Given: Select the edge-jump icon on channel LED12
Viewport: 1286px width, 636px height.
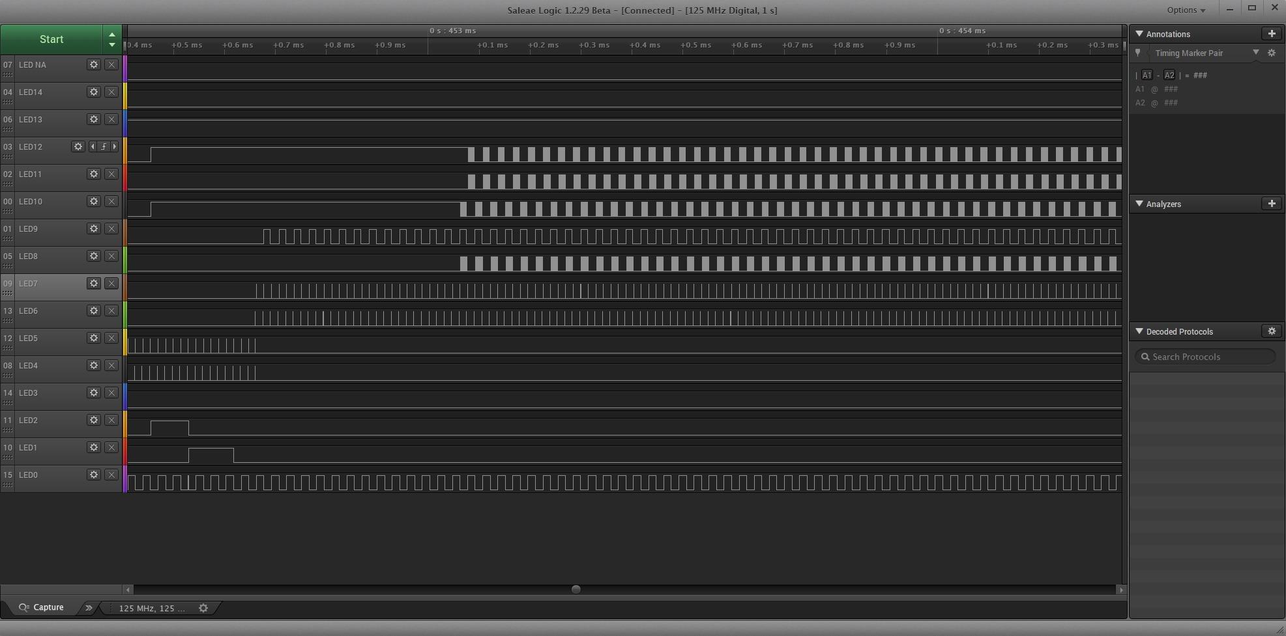Looking at the screenshot, I should (x=104, y=147).
